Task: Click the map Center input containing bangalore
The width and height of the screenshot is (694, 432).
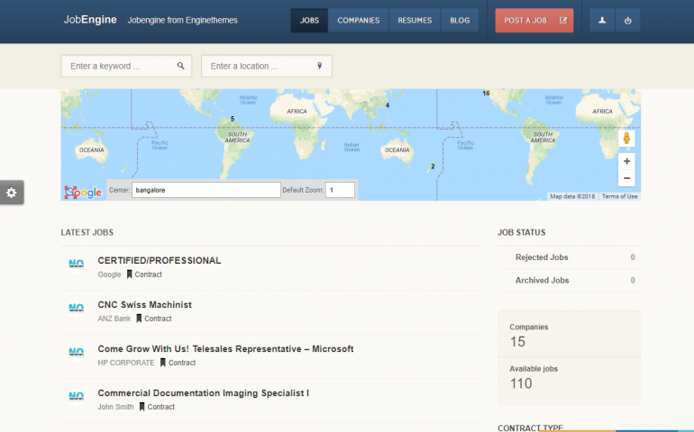Action: (x=206, y=190)
